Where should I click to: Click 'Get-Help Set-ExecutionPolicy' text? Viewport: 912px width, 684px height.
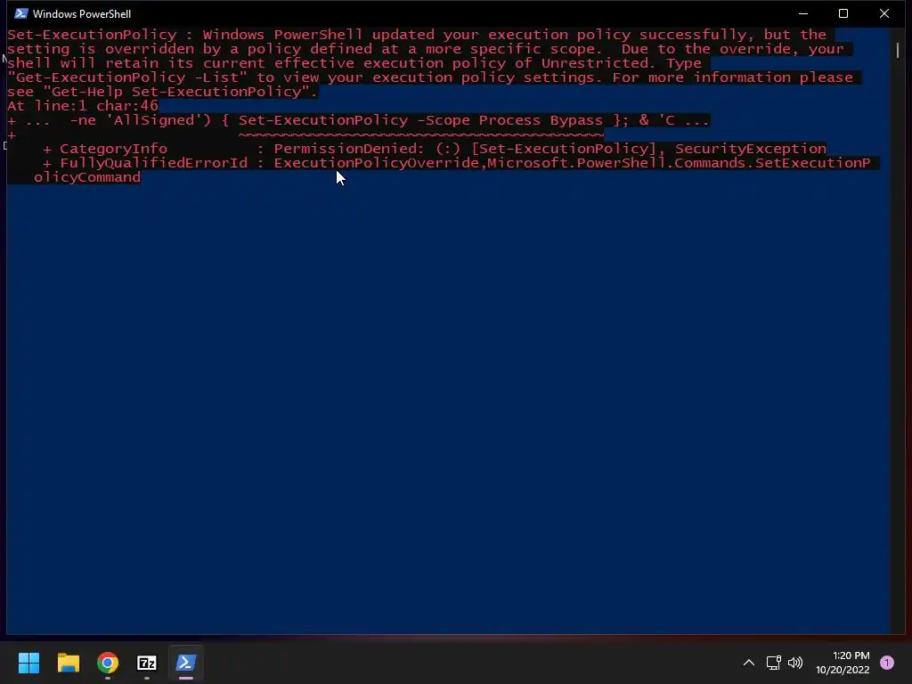pos(176,92)
